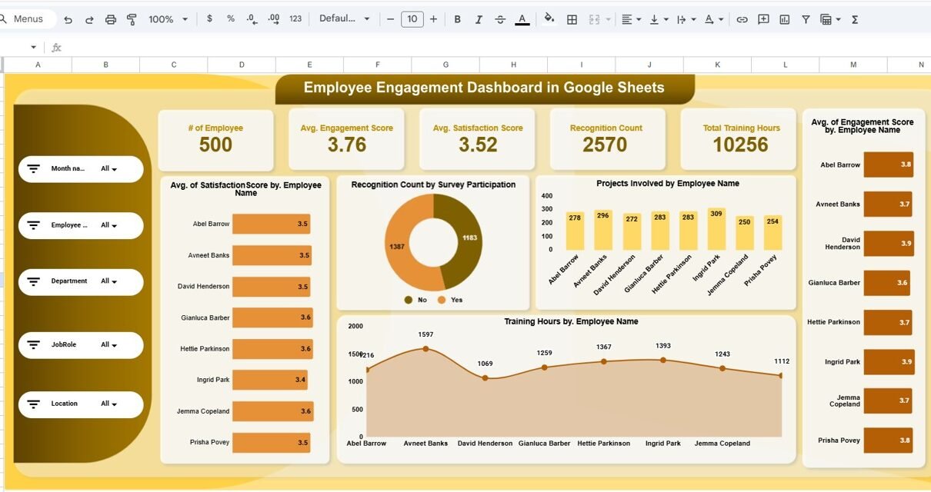This screenshot has height=492, width=931.
Task: Toggle italic formatting
Action: point(479,19)
